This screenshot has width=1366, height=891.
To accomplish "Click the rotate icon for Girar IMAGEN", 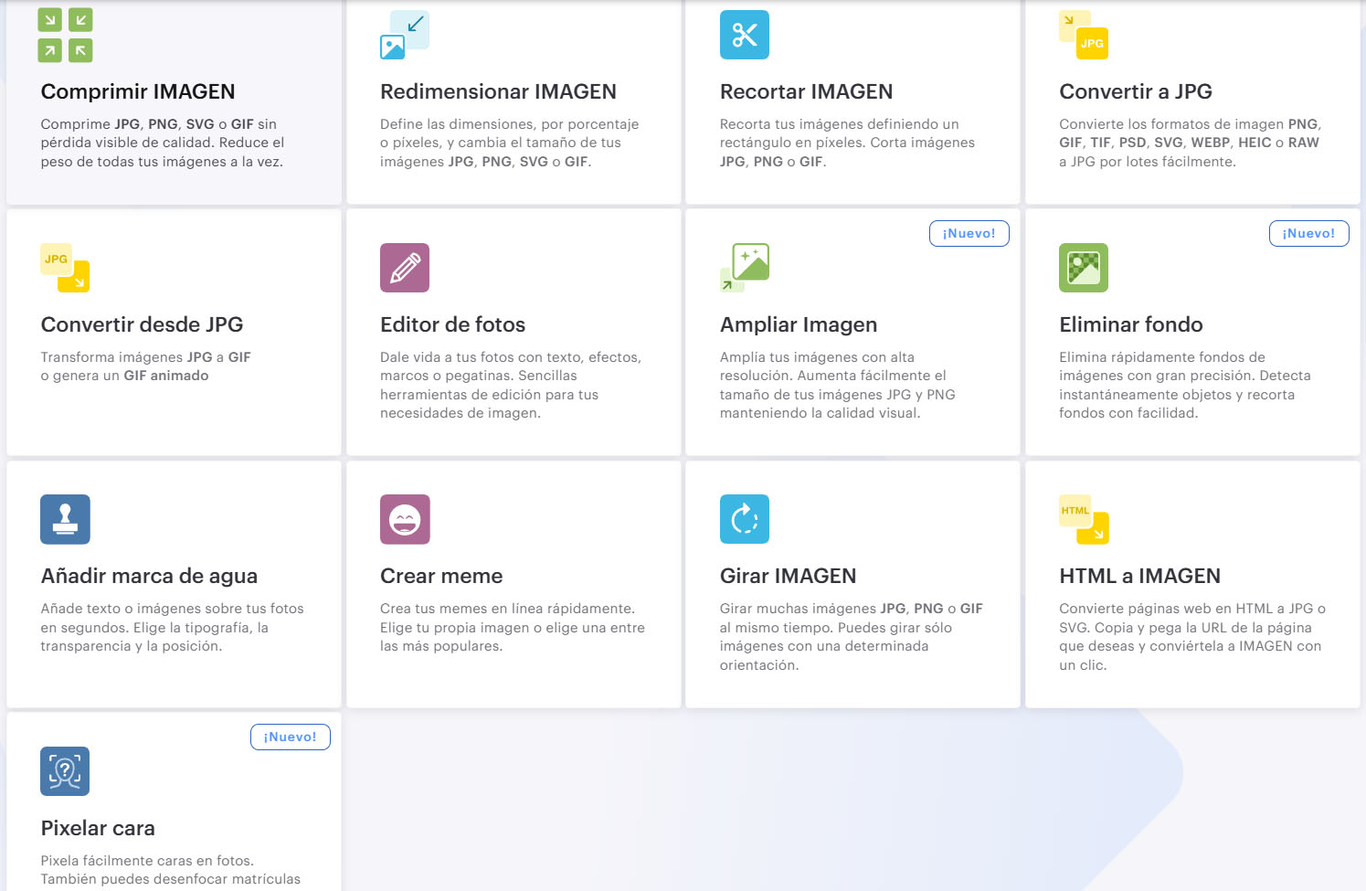I will click(744, 519).
